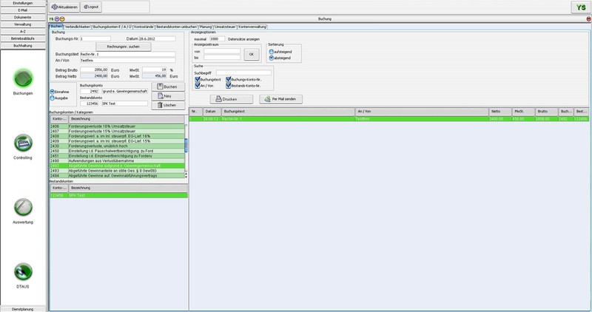The image size is (592, 312).
Task: Open Buchhaltung in the sidebar menu
Action: 23,46
